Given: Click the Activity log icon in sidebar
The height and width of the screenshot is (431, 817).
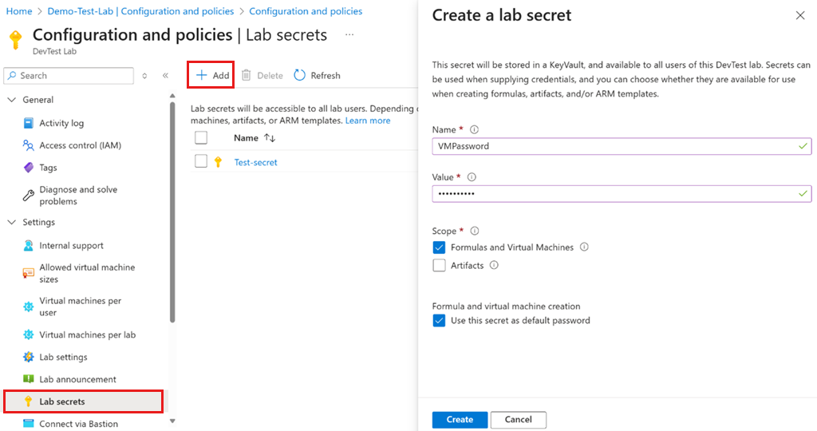Looking at the screenshot, I should (29, 123).
